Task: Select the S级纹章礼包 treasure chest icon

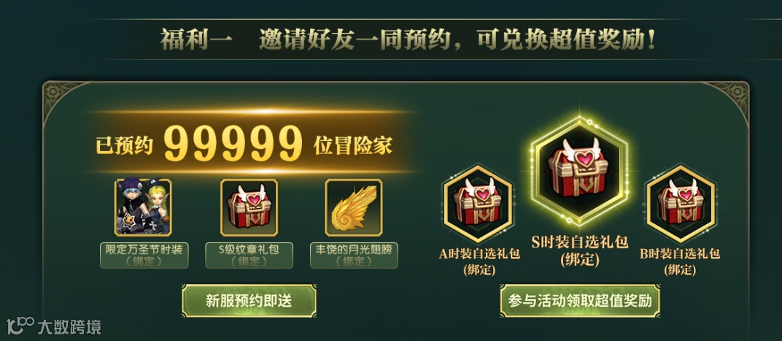Action: (249, 207)
